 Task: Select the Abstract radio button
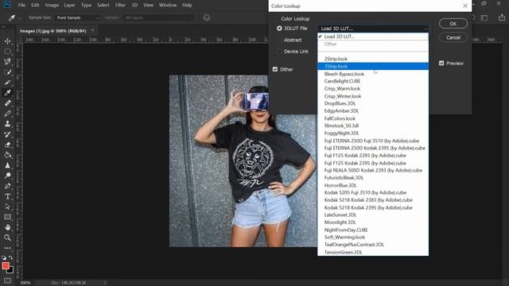(x=279, y=40)
